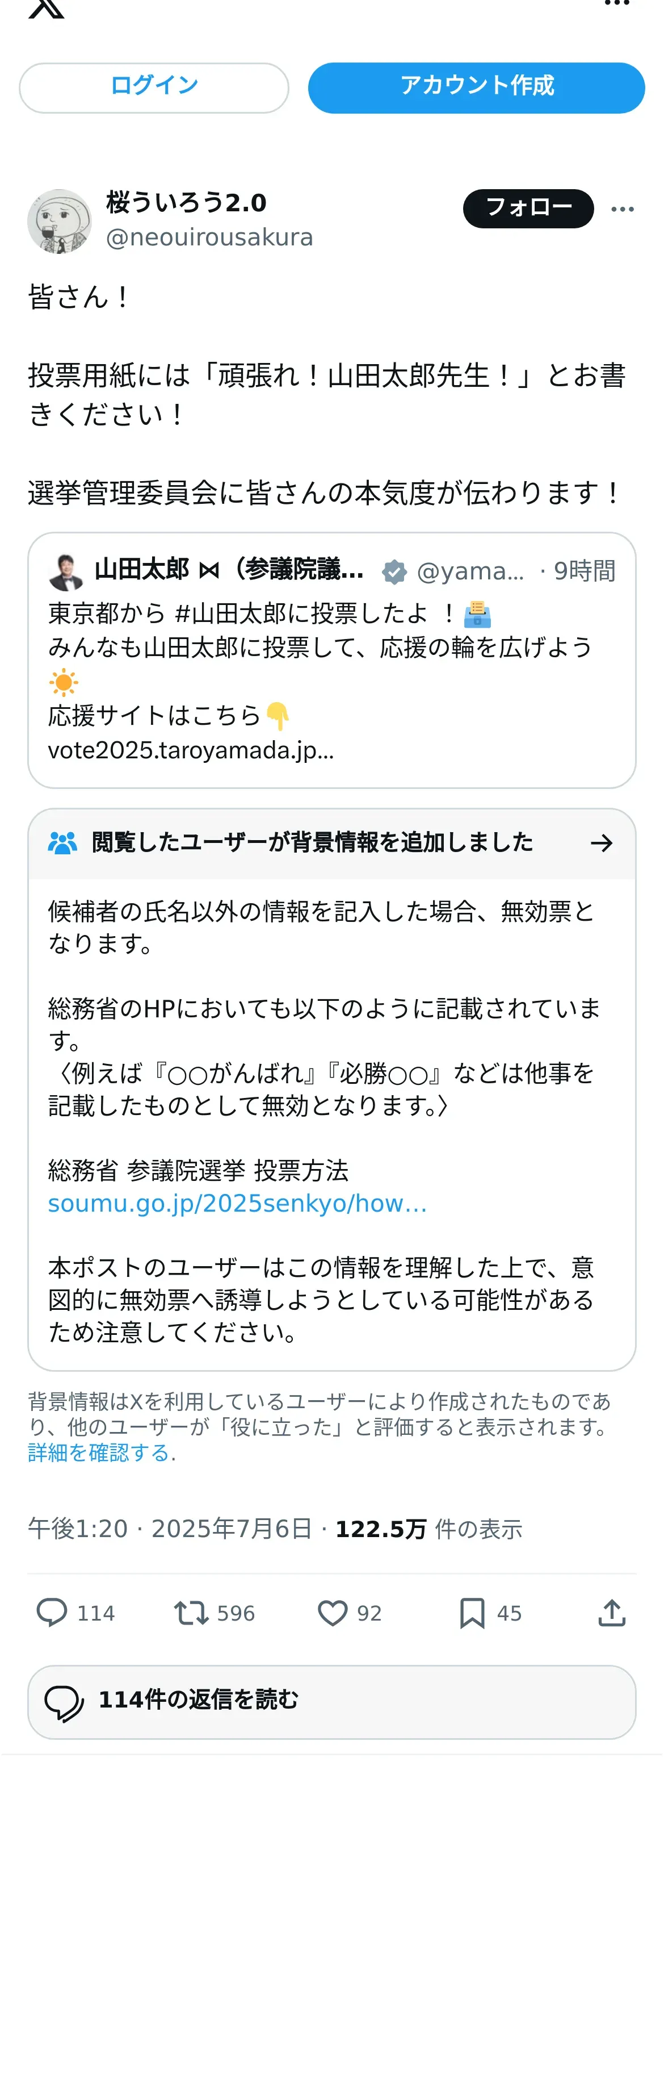664x2079 pixels.
Task: Open 桜ういろう2.0 profile avatar
Action: pos(60,221)
